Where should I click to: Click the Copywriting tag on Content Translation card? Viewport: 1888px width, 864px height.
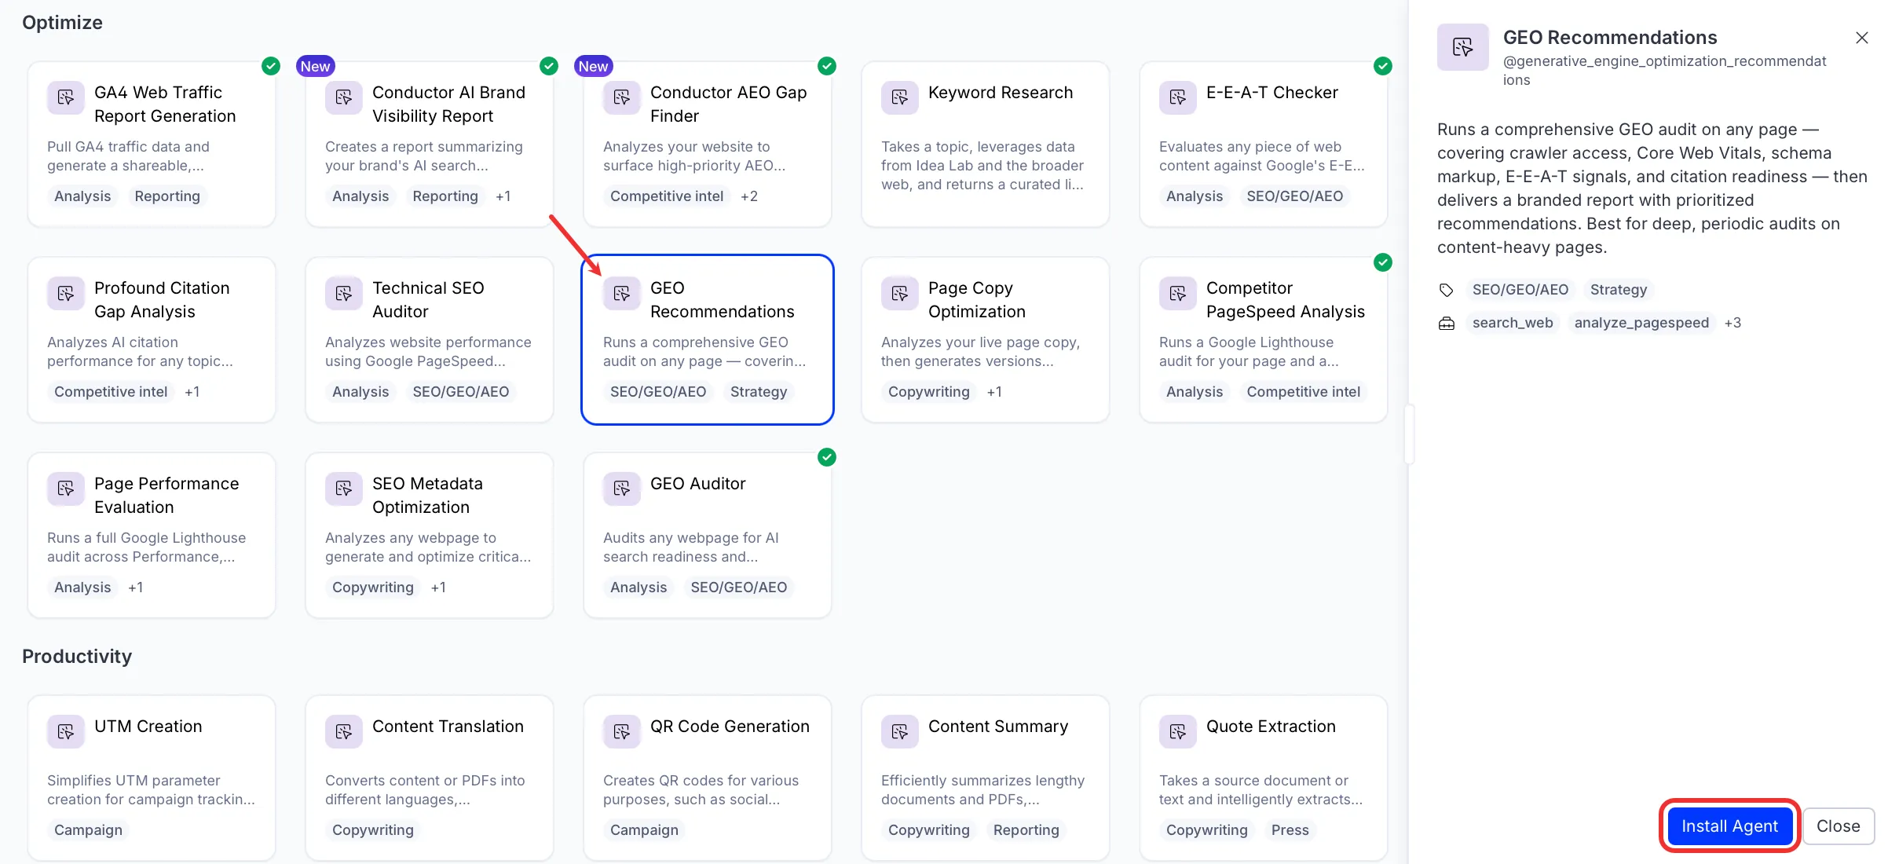coord(373,830)
